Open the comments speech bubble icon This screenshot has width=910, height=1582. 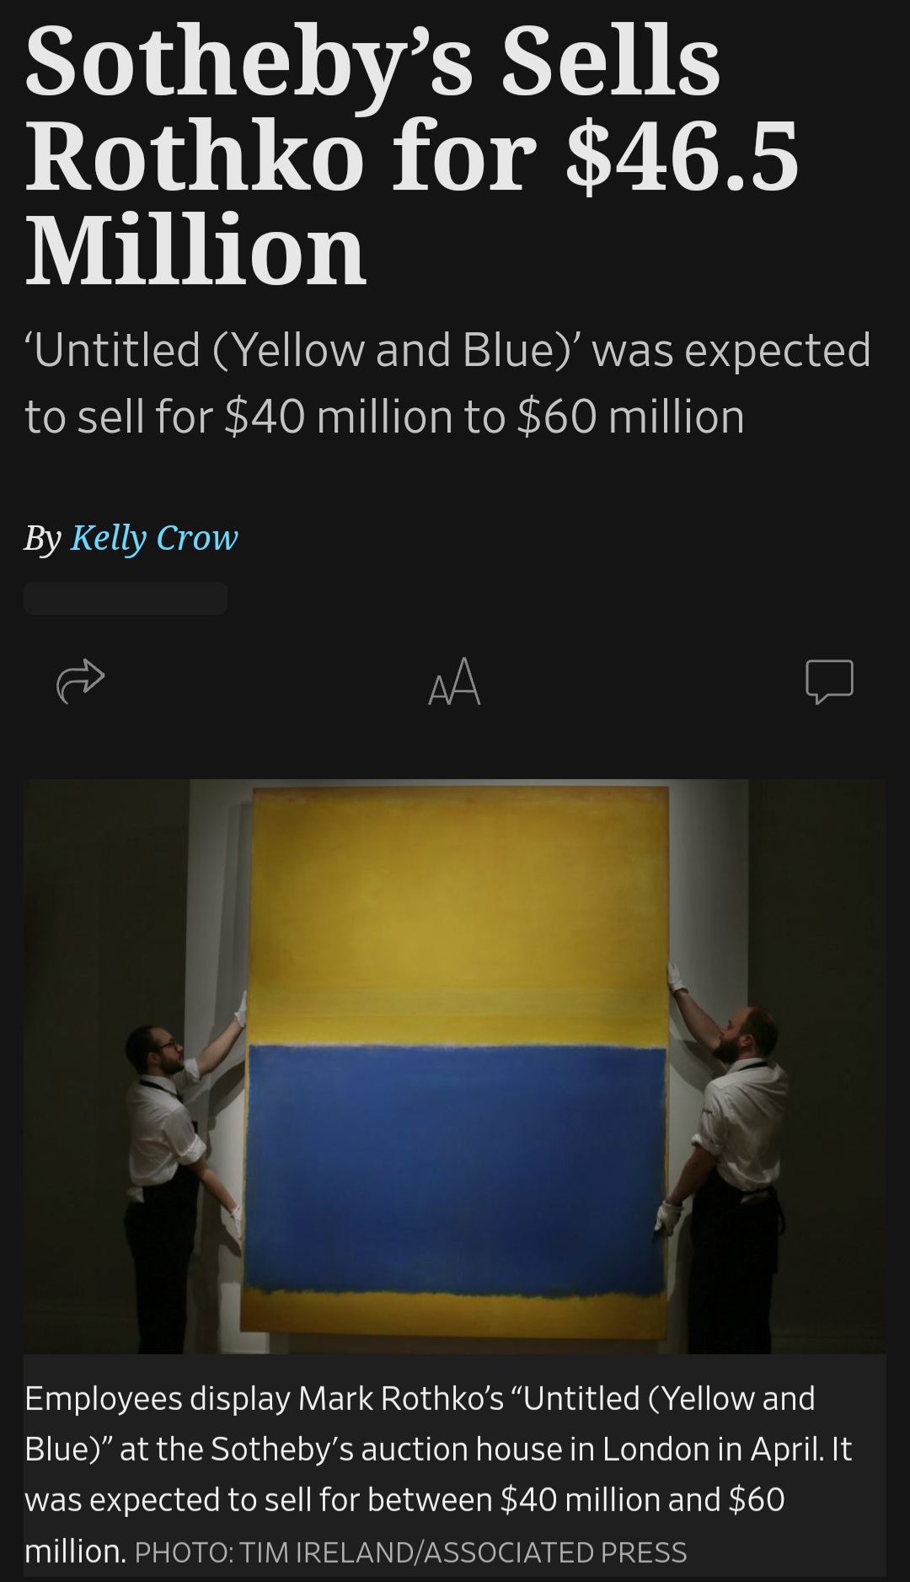[829, 681]
